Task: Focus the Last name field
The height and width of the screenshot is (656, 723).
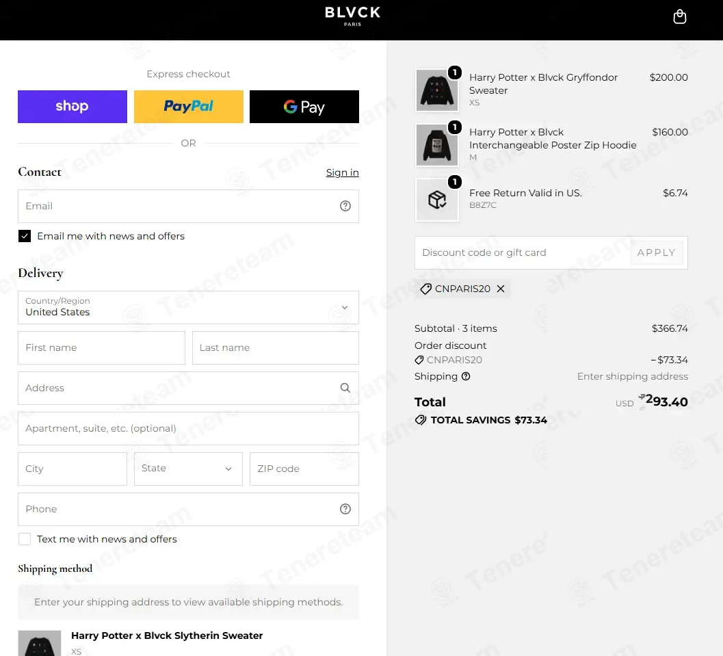Action: coord(275,347)
